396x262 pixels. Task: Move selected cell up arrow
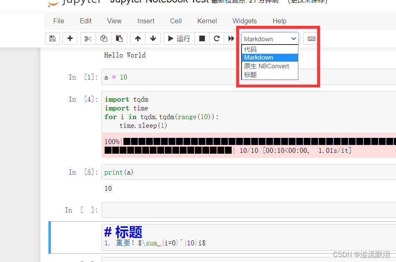(138, 38)
